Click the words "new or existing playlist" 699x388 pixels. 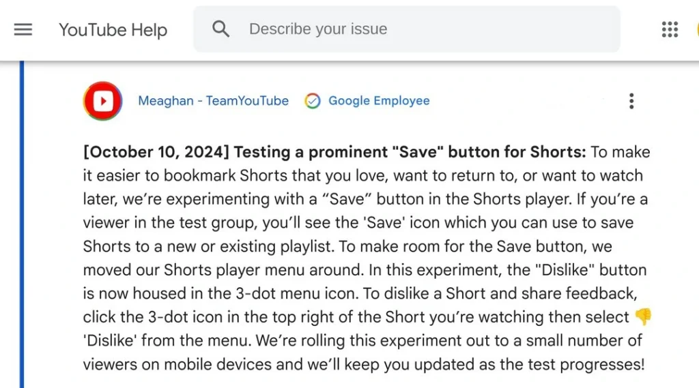click(249, 246)
